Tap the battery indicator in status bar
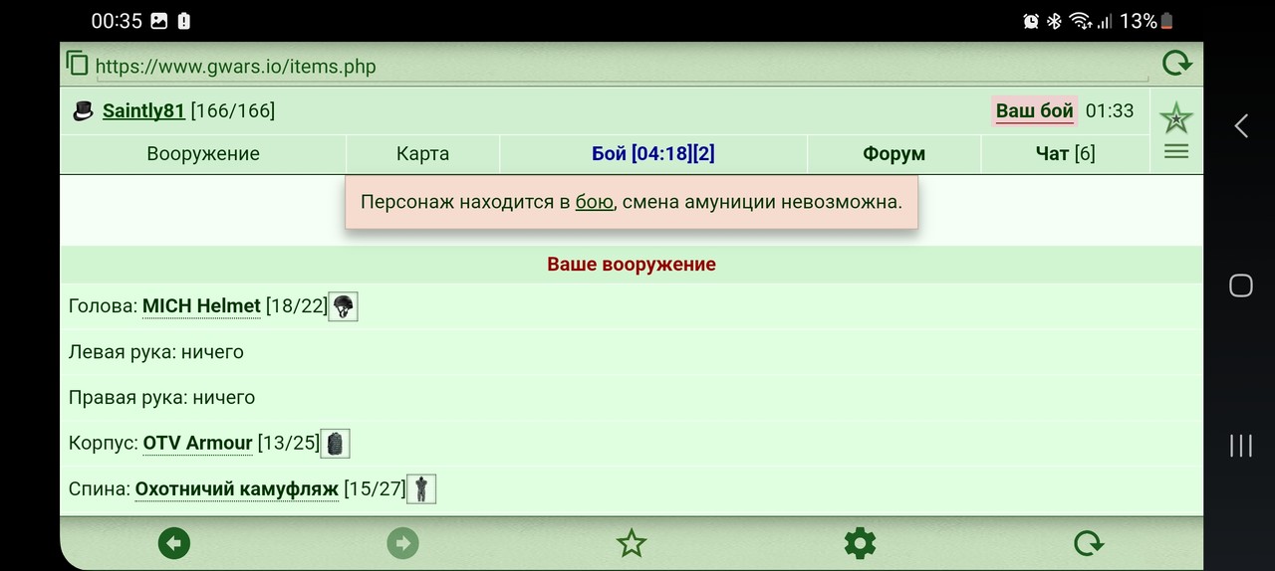The image size is (1275, 571). coord(1166,21)
